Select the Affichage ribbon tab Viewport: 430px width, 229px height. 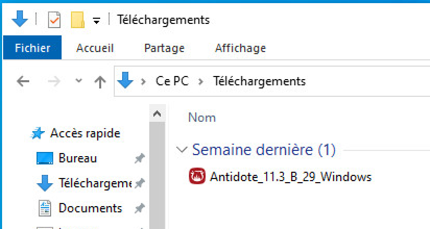click(241, 48)
